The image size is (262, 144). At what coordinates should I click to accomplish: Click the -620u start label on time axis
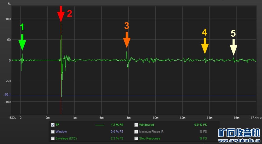click(13, 118)
